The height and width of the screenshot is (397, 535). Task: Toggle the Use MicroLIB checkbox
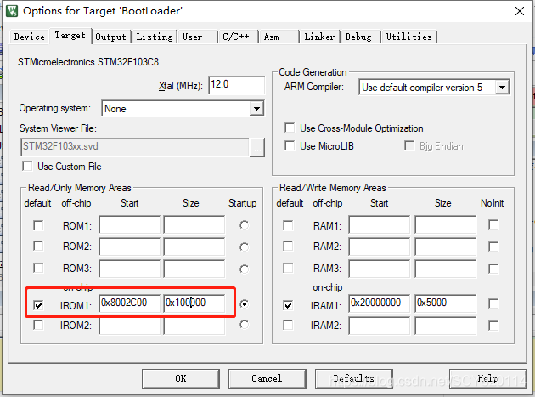pos(290,146)
